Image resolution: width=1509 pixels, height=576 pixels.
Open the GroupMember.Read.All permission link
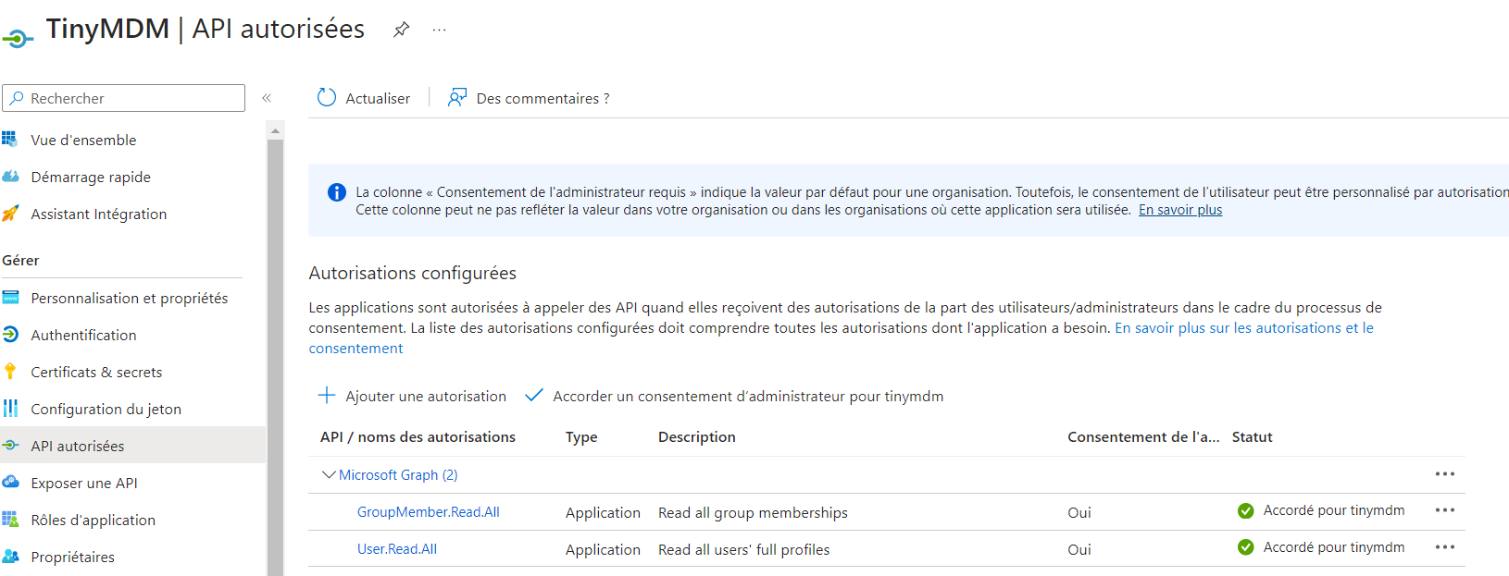(x=429, y=511)
